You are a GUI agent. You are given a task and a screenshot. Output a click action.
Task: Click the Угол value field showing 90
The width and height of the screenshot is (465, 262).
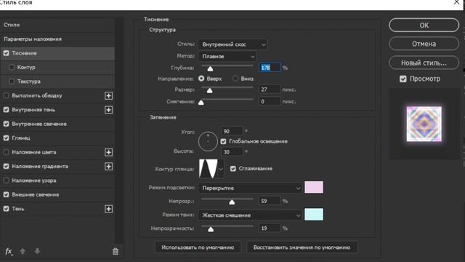[232, 131]
